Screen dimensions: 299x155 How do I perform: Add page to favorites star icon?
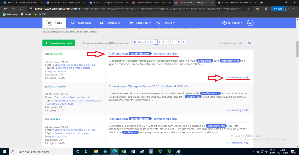pos(249,9)
